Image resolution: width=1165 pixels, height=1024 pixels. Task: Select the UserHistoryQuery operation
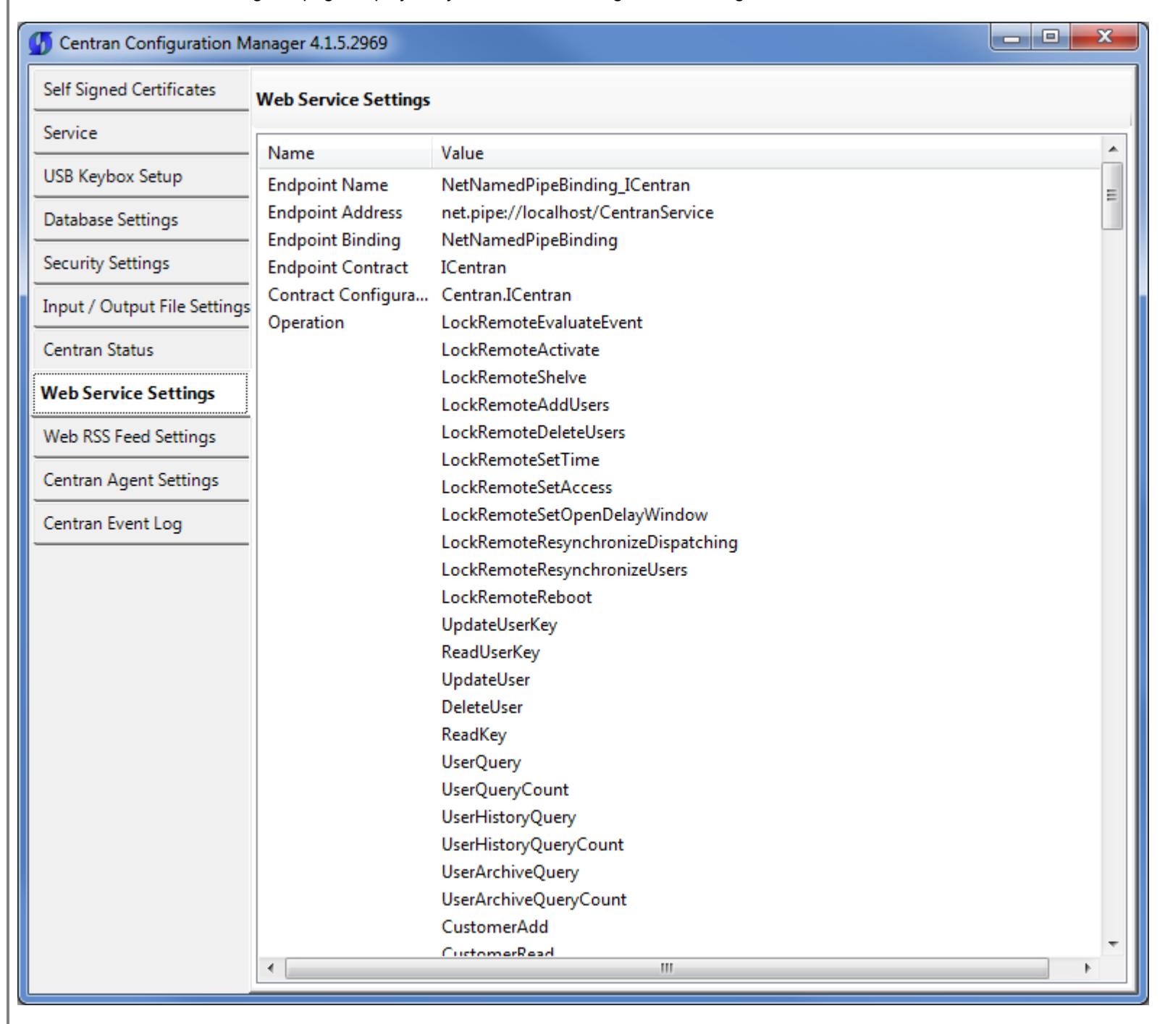click(x=509, y=818)
